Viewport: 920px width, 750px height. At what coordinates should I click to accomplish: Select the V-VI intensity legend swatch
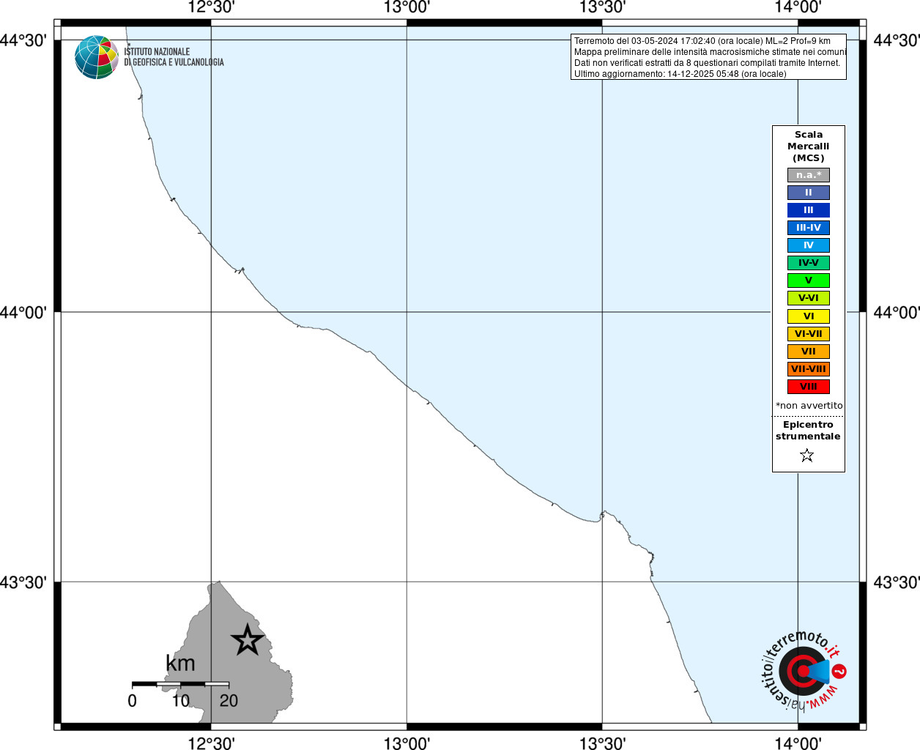point(809,298)
